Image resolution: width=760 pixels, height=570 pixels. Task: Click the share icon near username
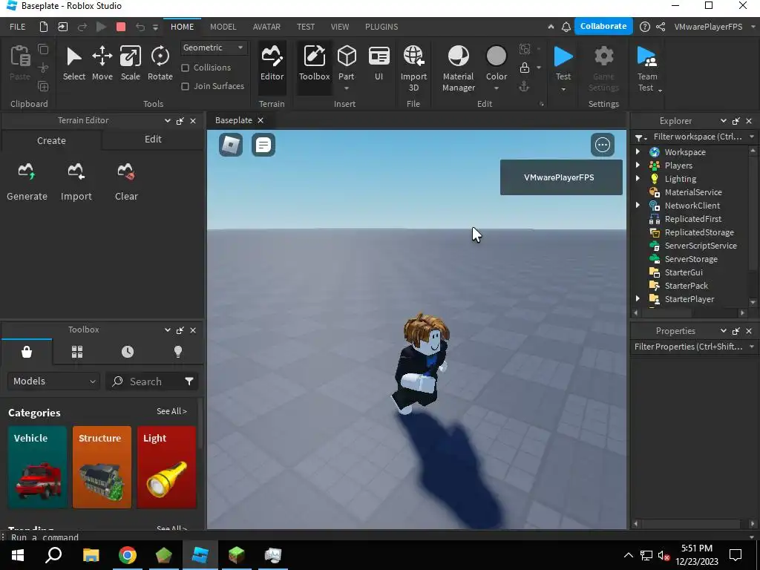pyautogui.click(x=660, y=27)
